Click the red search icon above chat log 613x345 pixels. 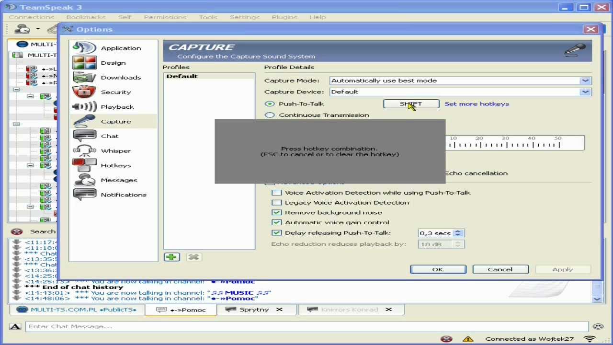tap(17, 231)
